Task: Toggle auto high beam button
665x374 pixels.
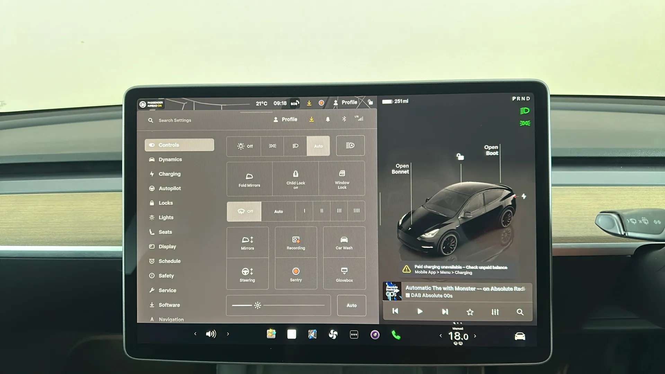Action: 350,145
